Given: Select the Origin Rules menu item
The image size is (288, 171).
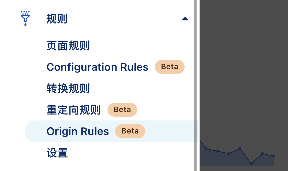Looking at the screenshot, I should 78,131.
